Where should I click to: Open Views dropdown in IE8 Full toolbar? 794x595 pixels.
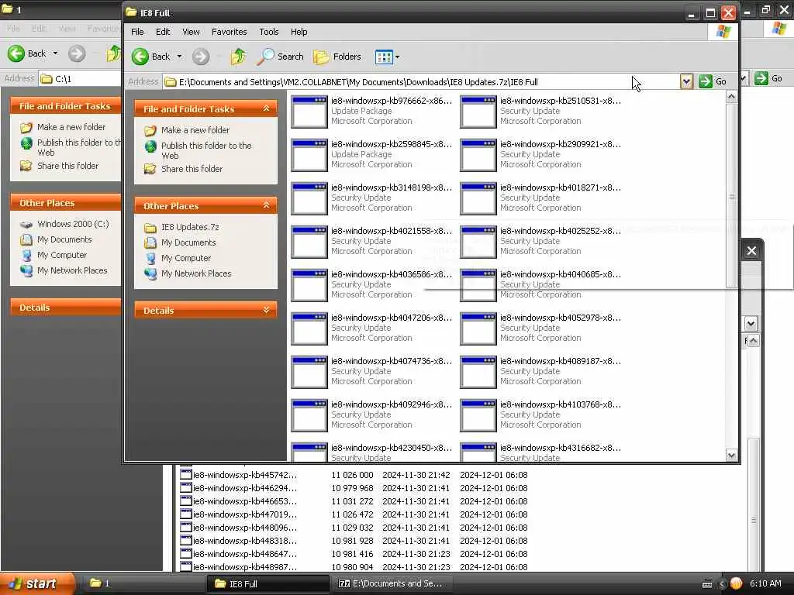388,57
